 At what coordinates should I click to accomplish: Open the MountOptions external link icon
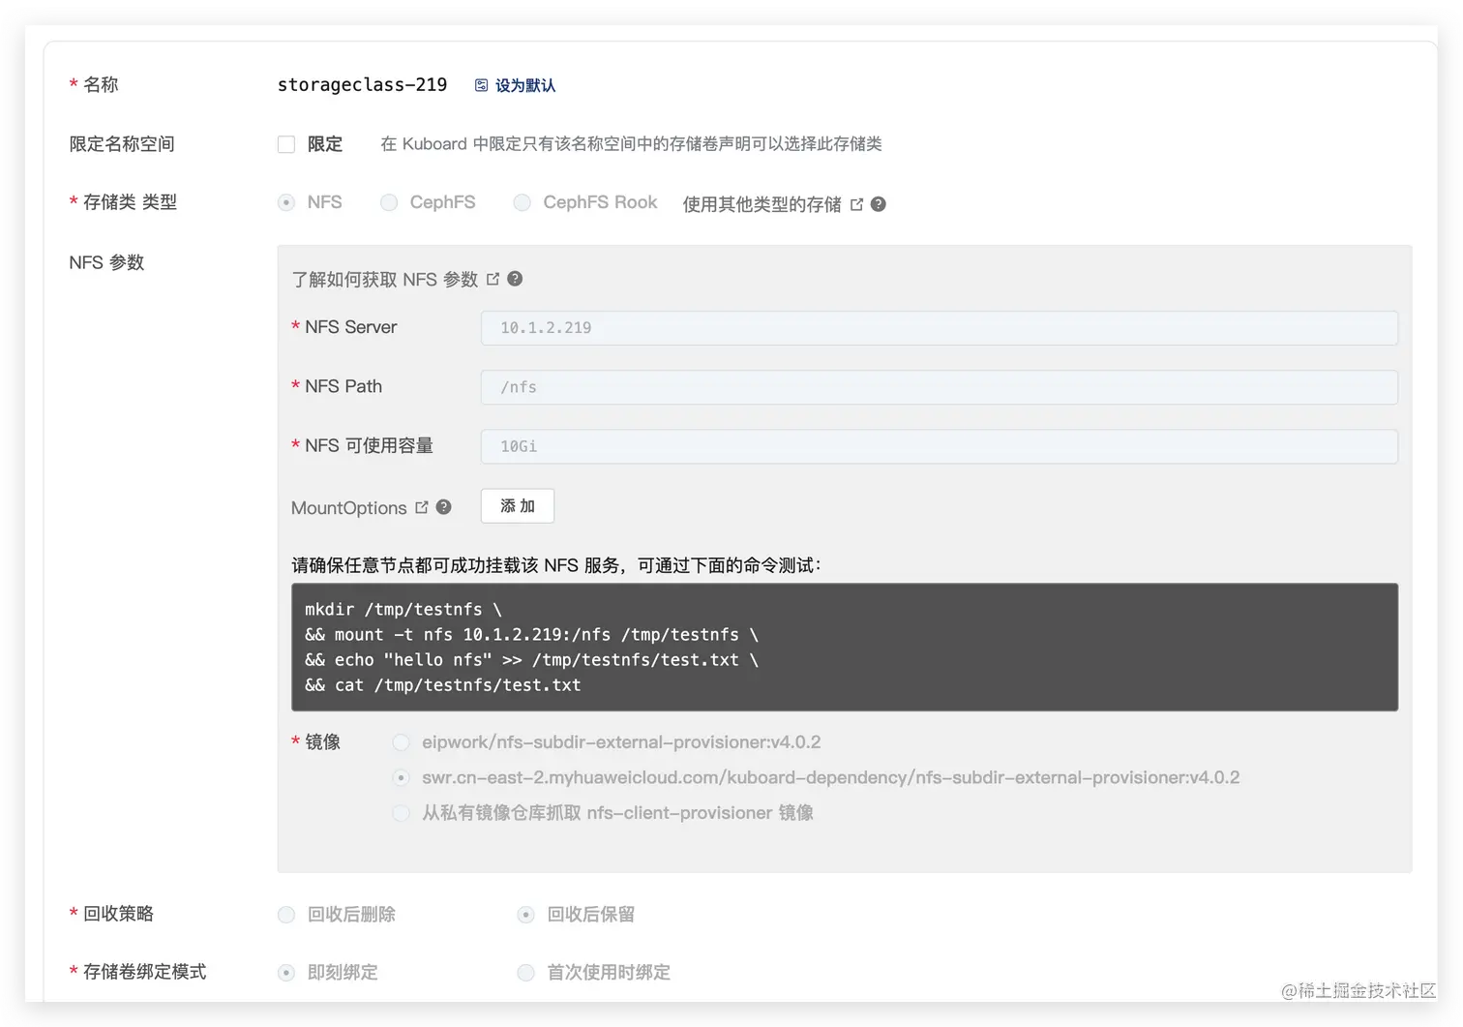422,507
